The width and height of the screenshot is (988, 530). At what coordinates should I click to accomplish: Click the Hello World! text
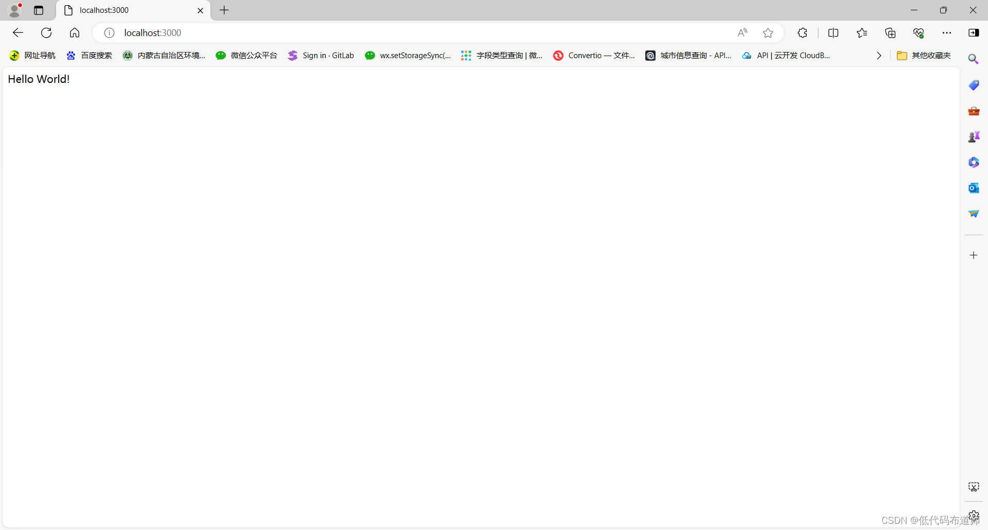tap(39, 79)
